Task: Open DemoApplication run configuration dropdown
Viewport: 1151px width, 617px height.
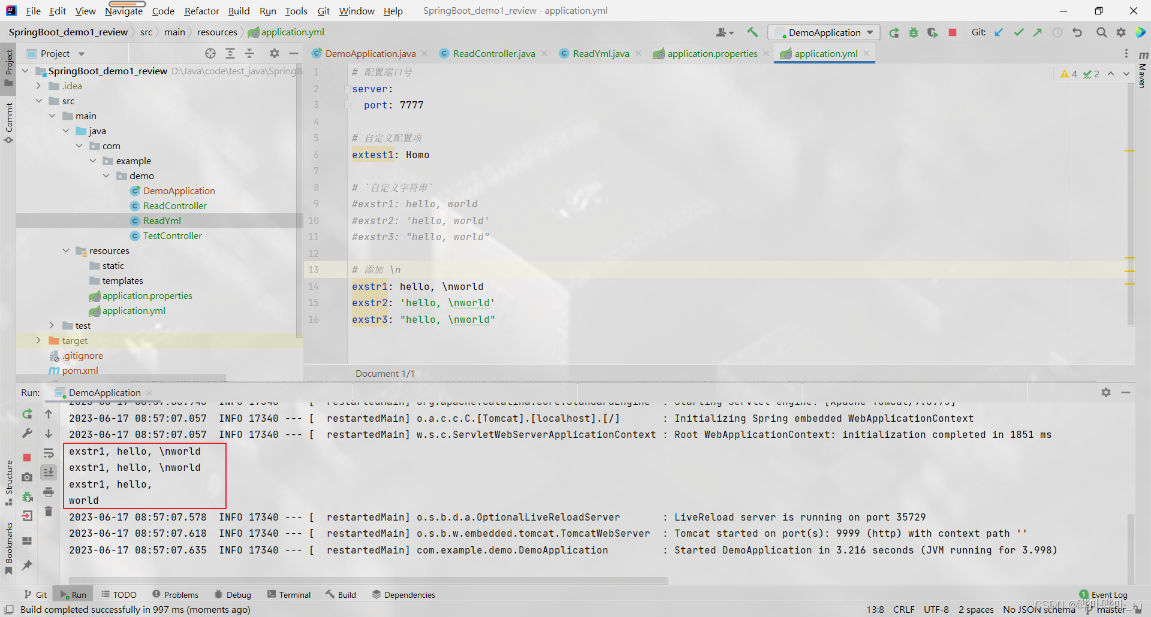Action: (x=824, y=32)
